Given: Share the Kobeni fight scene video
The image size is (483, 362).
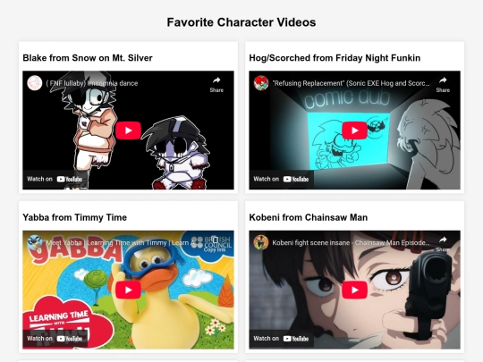Looking at the screenshot, I should (x=443, y=244).
